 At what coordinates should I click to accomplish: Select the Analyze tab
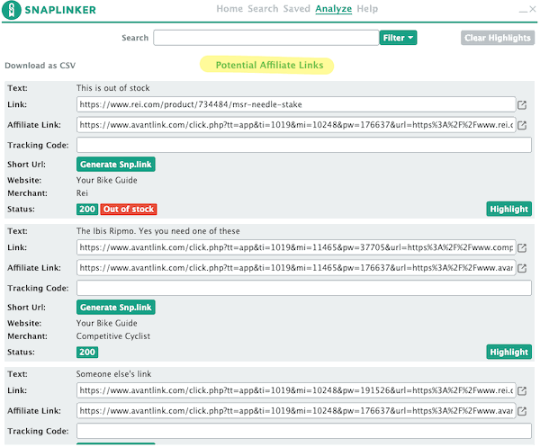click(x=333, y=9)
